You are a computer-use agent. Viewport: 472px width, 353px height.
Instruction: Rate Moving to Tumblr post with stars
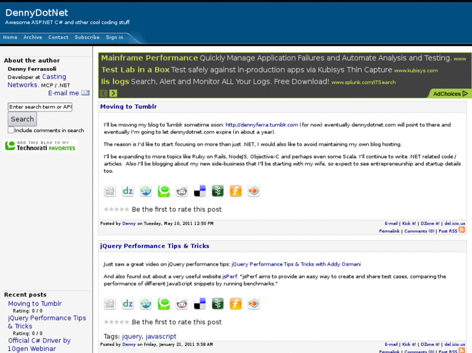click(116, 209)
